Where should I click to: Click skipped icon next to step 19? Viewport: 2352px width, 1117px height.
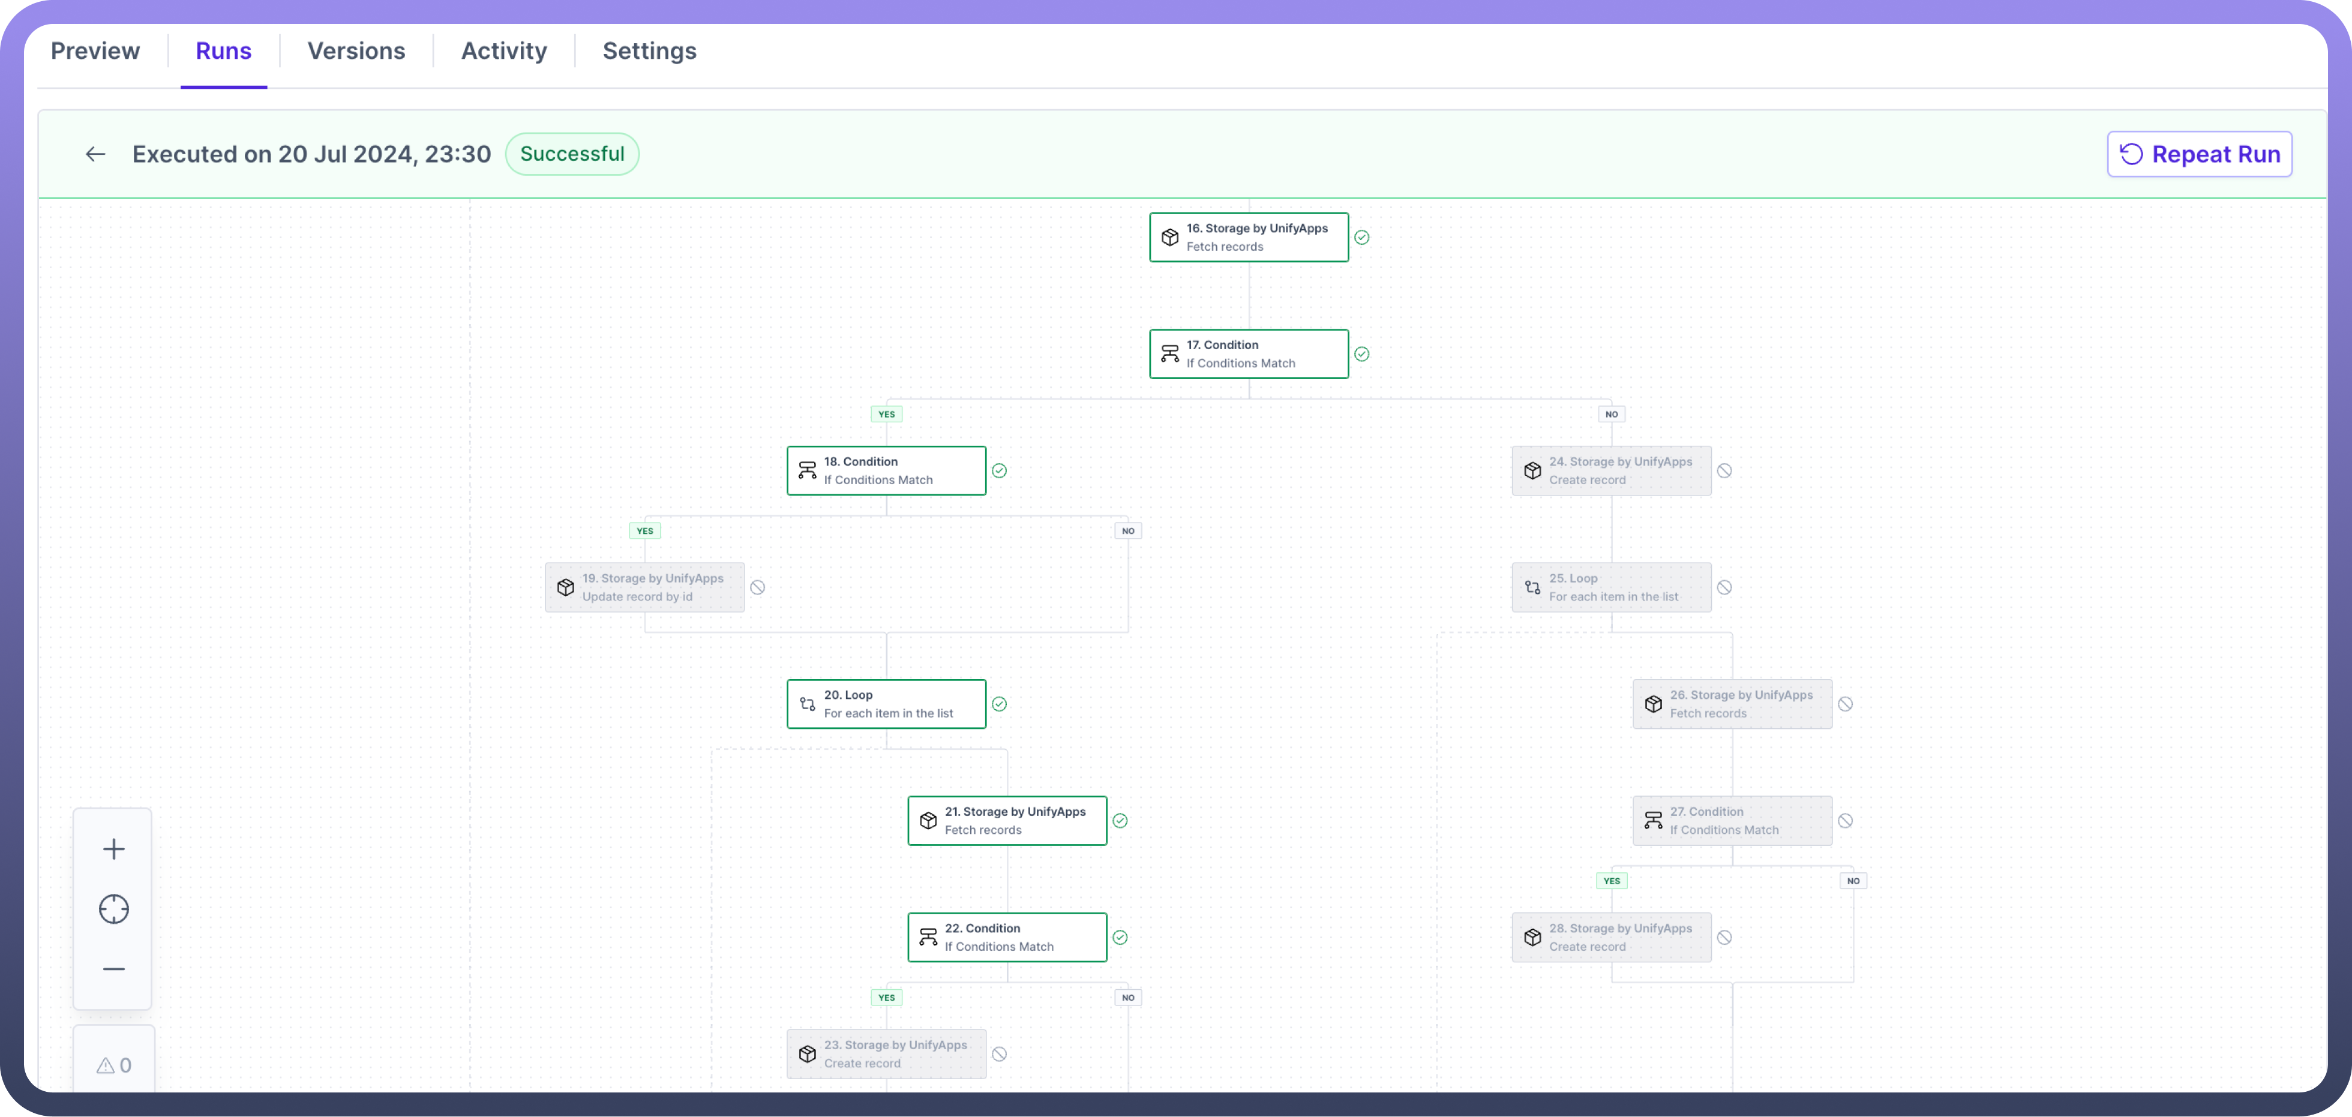point(758,588)
